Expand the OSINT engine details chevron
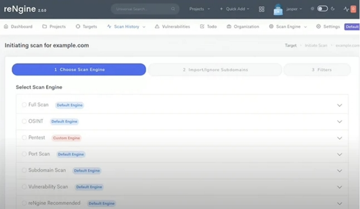This screenshot has height=209, width=360. pyautogui.click(x=340, y=122)
